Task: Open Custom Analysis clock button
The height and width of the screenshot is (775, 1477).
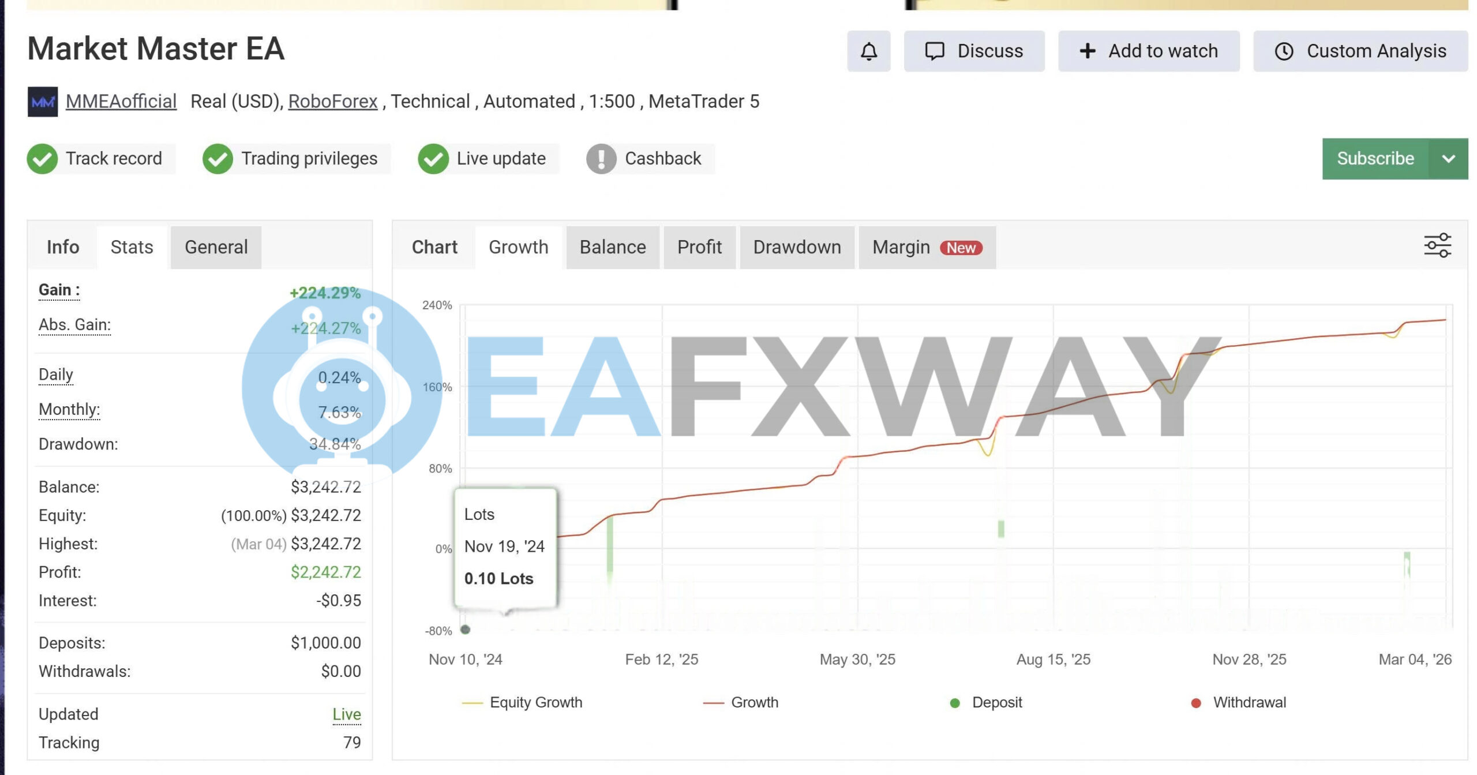Action: (1360, 51)
